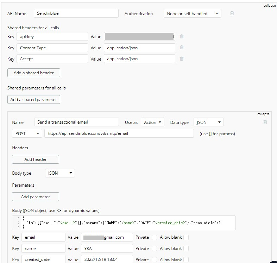Click inside the JSON body editor
Image resolution: width=277 pixels, height=263 pixels.
click(124, 223)
